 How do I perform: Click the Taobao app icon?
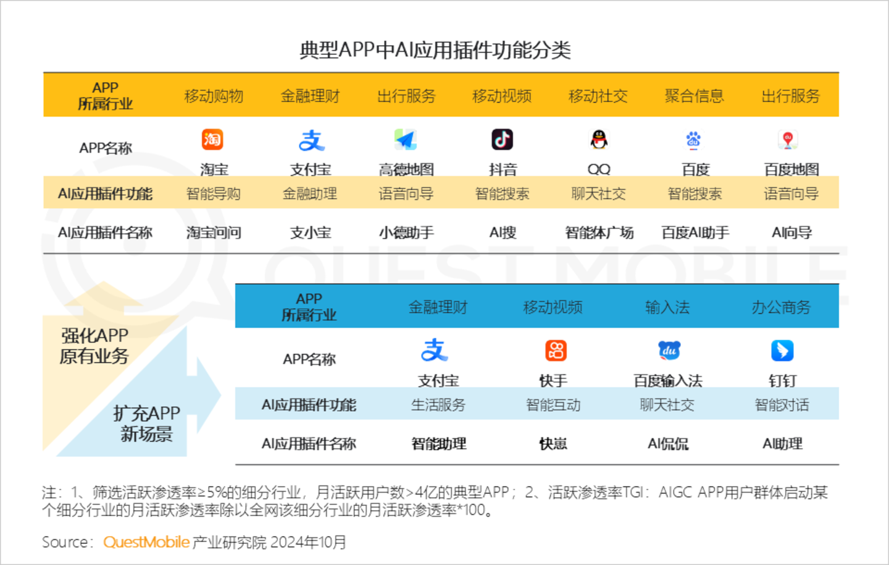point(212,140)
